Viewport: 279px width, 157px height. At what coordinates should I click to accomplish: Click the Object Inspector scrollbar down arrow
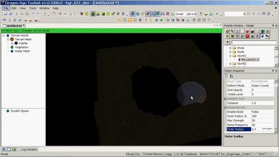point(276,131)
